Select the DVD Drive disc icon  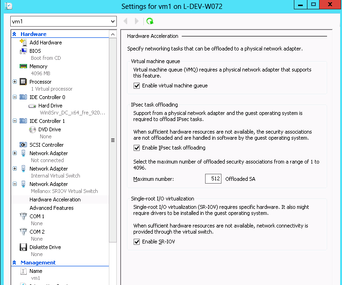coord(33,129)
